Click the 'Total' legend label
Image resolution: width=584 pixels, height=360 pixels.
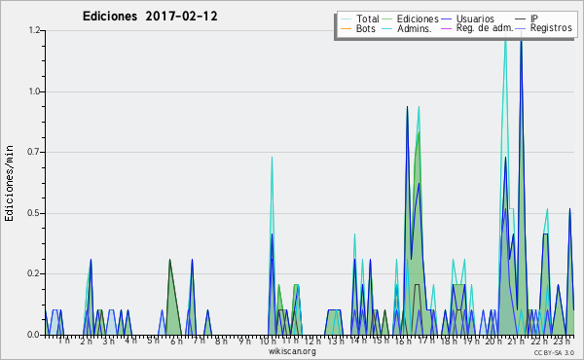[367, 18]
